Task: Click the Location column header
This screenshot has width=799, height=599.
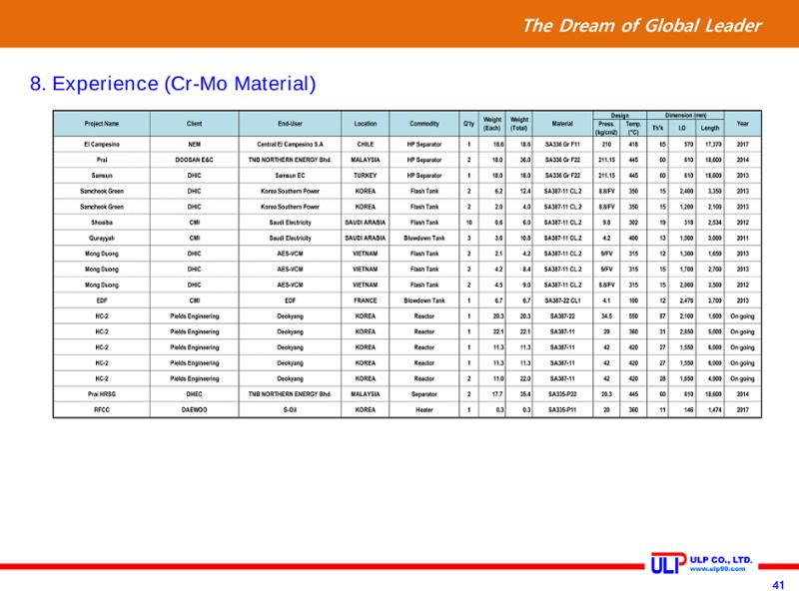Action: pos(366,124)
